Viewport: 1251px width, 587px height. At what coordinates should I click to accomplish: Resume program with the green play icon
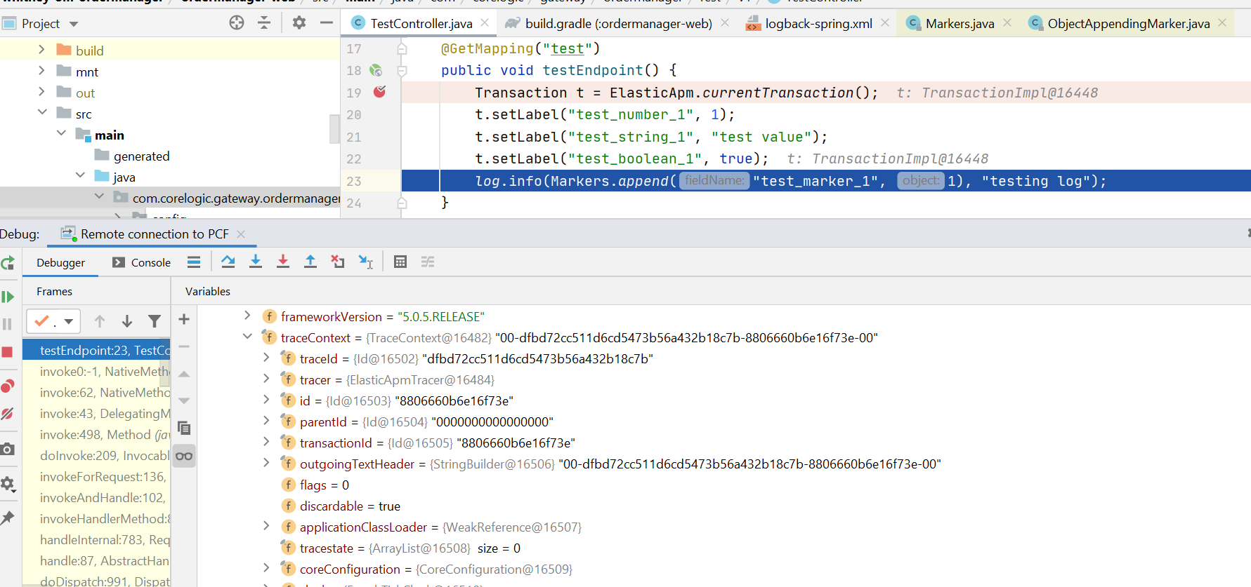pyautogui.click(x=8, y=297)
